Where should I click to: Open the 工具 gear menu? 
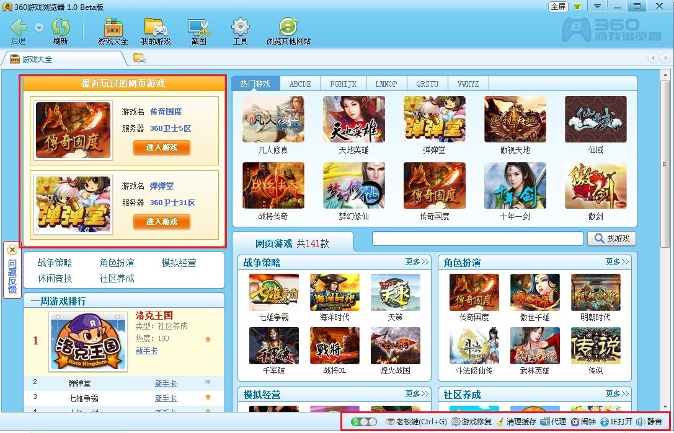point(241,32)
